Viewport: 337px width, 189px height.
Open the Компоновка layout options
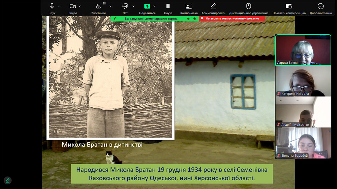pos(189,6)
